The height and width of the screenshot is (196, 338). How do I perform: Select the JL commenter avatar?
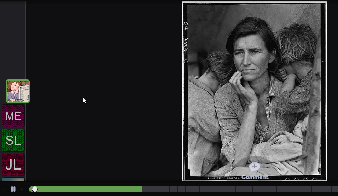click(13, 165)
